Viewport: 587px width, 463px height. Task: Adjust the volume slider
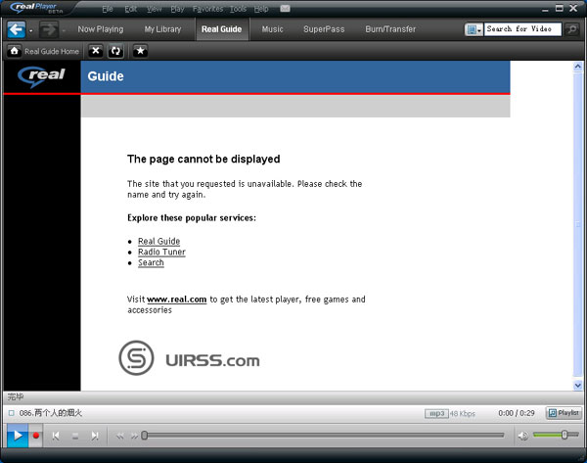(556, 435)
